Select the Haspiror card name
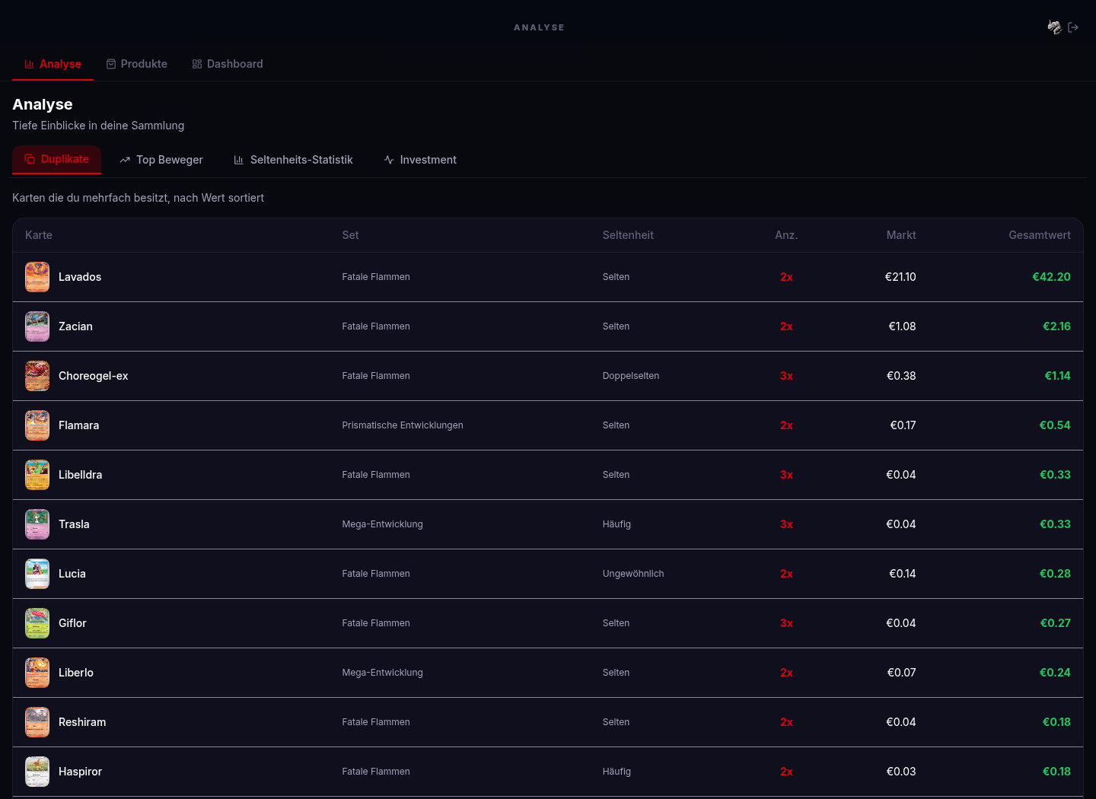The image size is (1096, 799). 80,772
